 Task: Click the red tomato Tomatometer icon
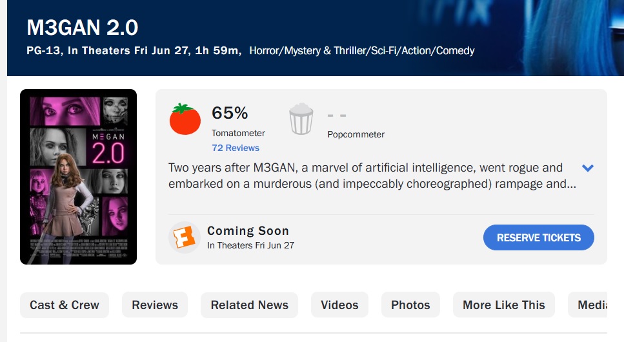pos(185,119)
